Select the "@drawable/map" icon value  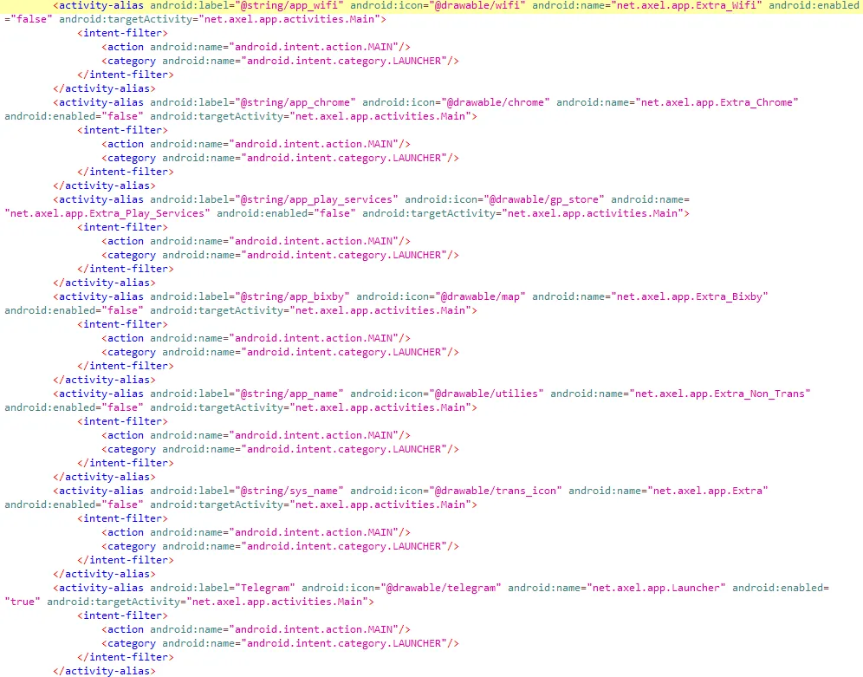[x=481, y=296]
